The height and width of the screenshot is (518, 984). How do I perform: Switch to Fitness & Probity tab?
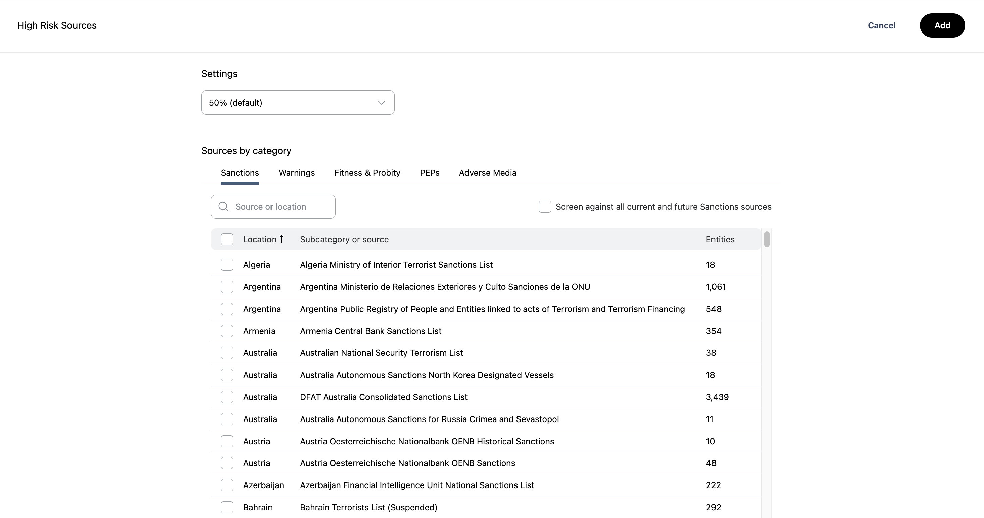coord(367,173)
